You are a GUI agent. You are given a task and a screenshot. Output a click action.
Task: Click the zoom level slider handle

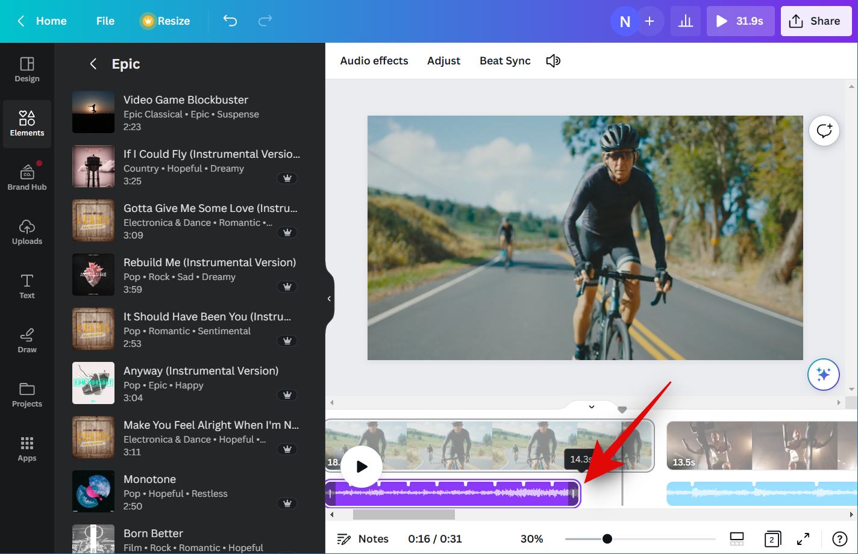coord(607,539)
